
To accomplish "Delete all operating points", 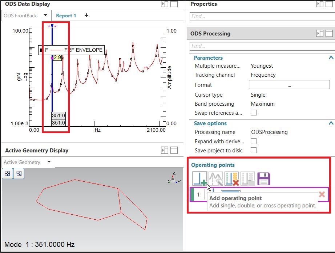I will tap(231, 178).
